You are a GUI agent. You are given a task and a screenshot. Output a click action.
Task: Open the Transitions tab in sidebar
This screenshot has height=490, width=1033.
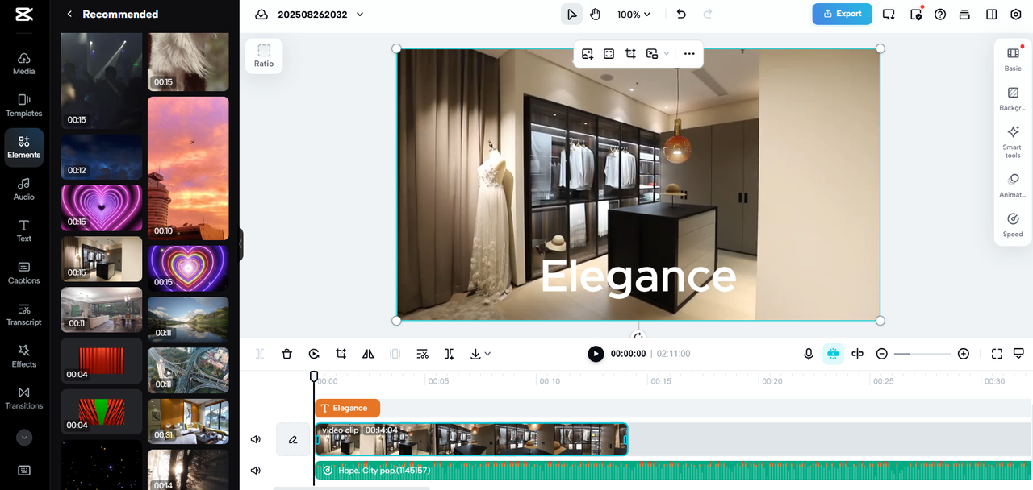point(24,397)
